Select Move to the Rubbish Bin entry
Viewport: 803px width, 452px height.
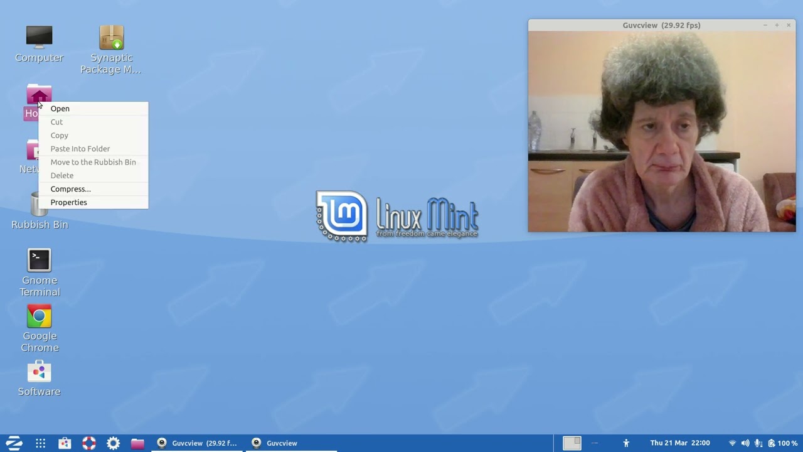93,162
